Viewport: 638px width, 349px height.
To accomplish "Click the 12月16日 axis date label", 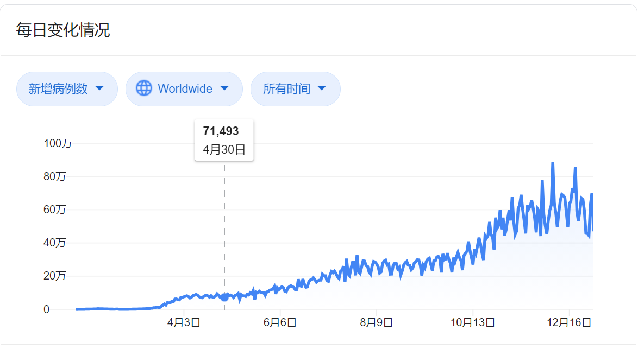I will click(x=569, y=322).
